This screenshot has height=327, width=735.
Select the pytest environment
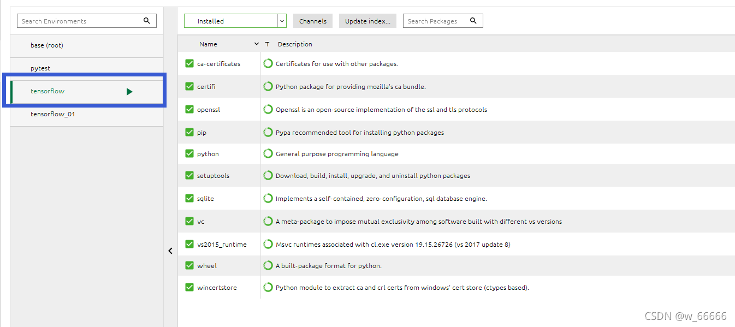pyautogui.click(x=87, y=68)
